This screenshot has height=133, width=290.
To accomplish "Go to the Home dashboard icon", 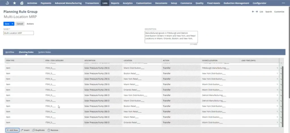I will coord(22,3).
